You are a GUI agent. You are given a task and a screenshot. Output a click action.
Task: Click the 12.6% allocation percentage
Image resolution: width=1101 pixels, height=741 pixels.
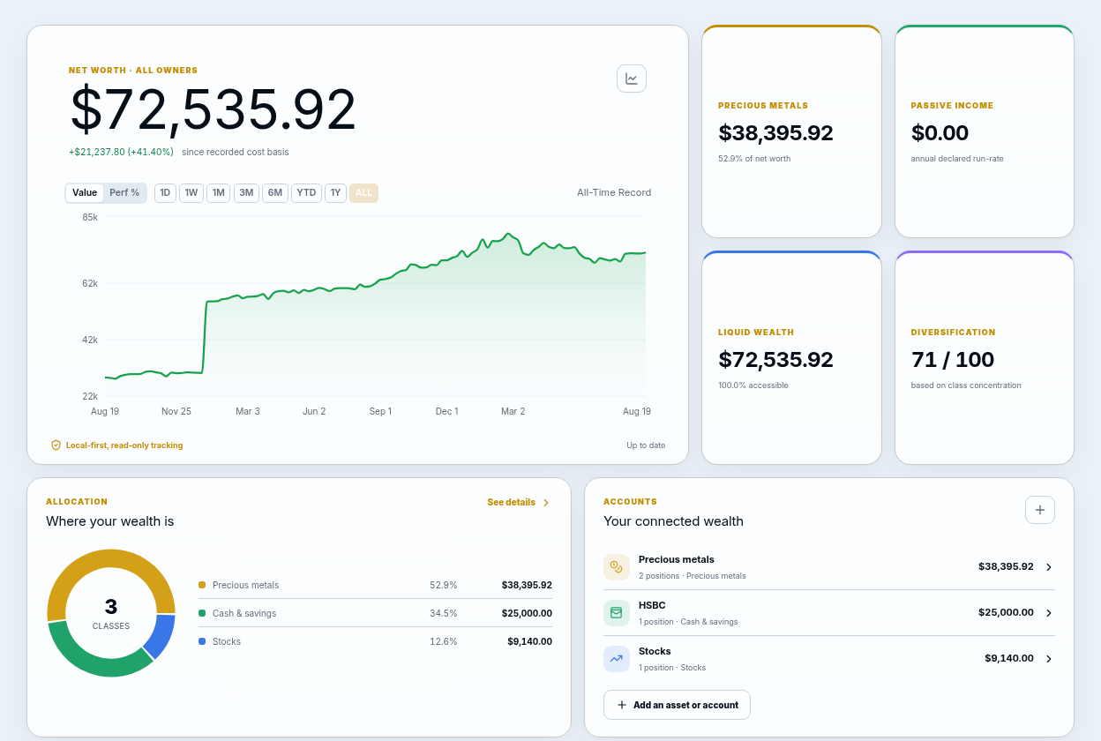click(x=444, y=641)
